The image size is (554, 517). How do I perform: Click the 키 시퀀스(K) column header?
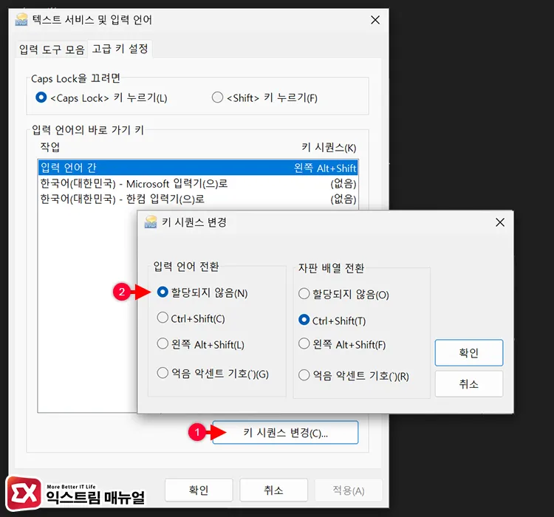329,148
